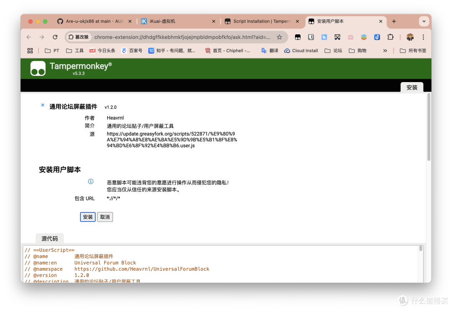Close the Script Installation tab
Image resolution: width=452 pixels, height=310 pixels.
[297, 21]
